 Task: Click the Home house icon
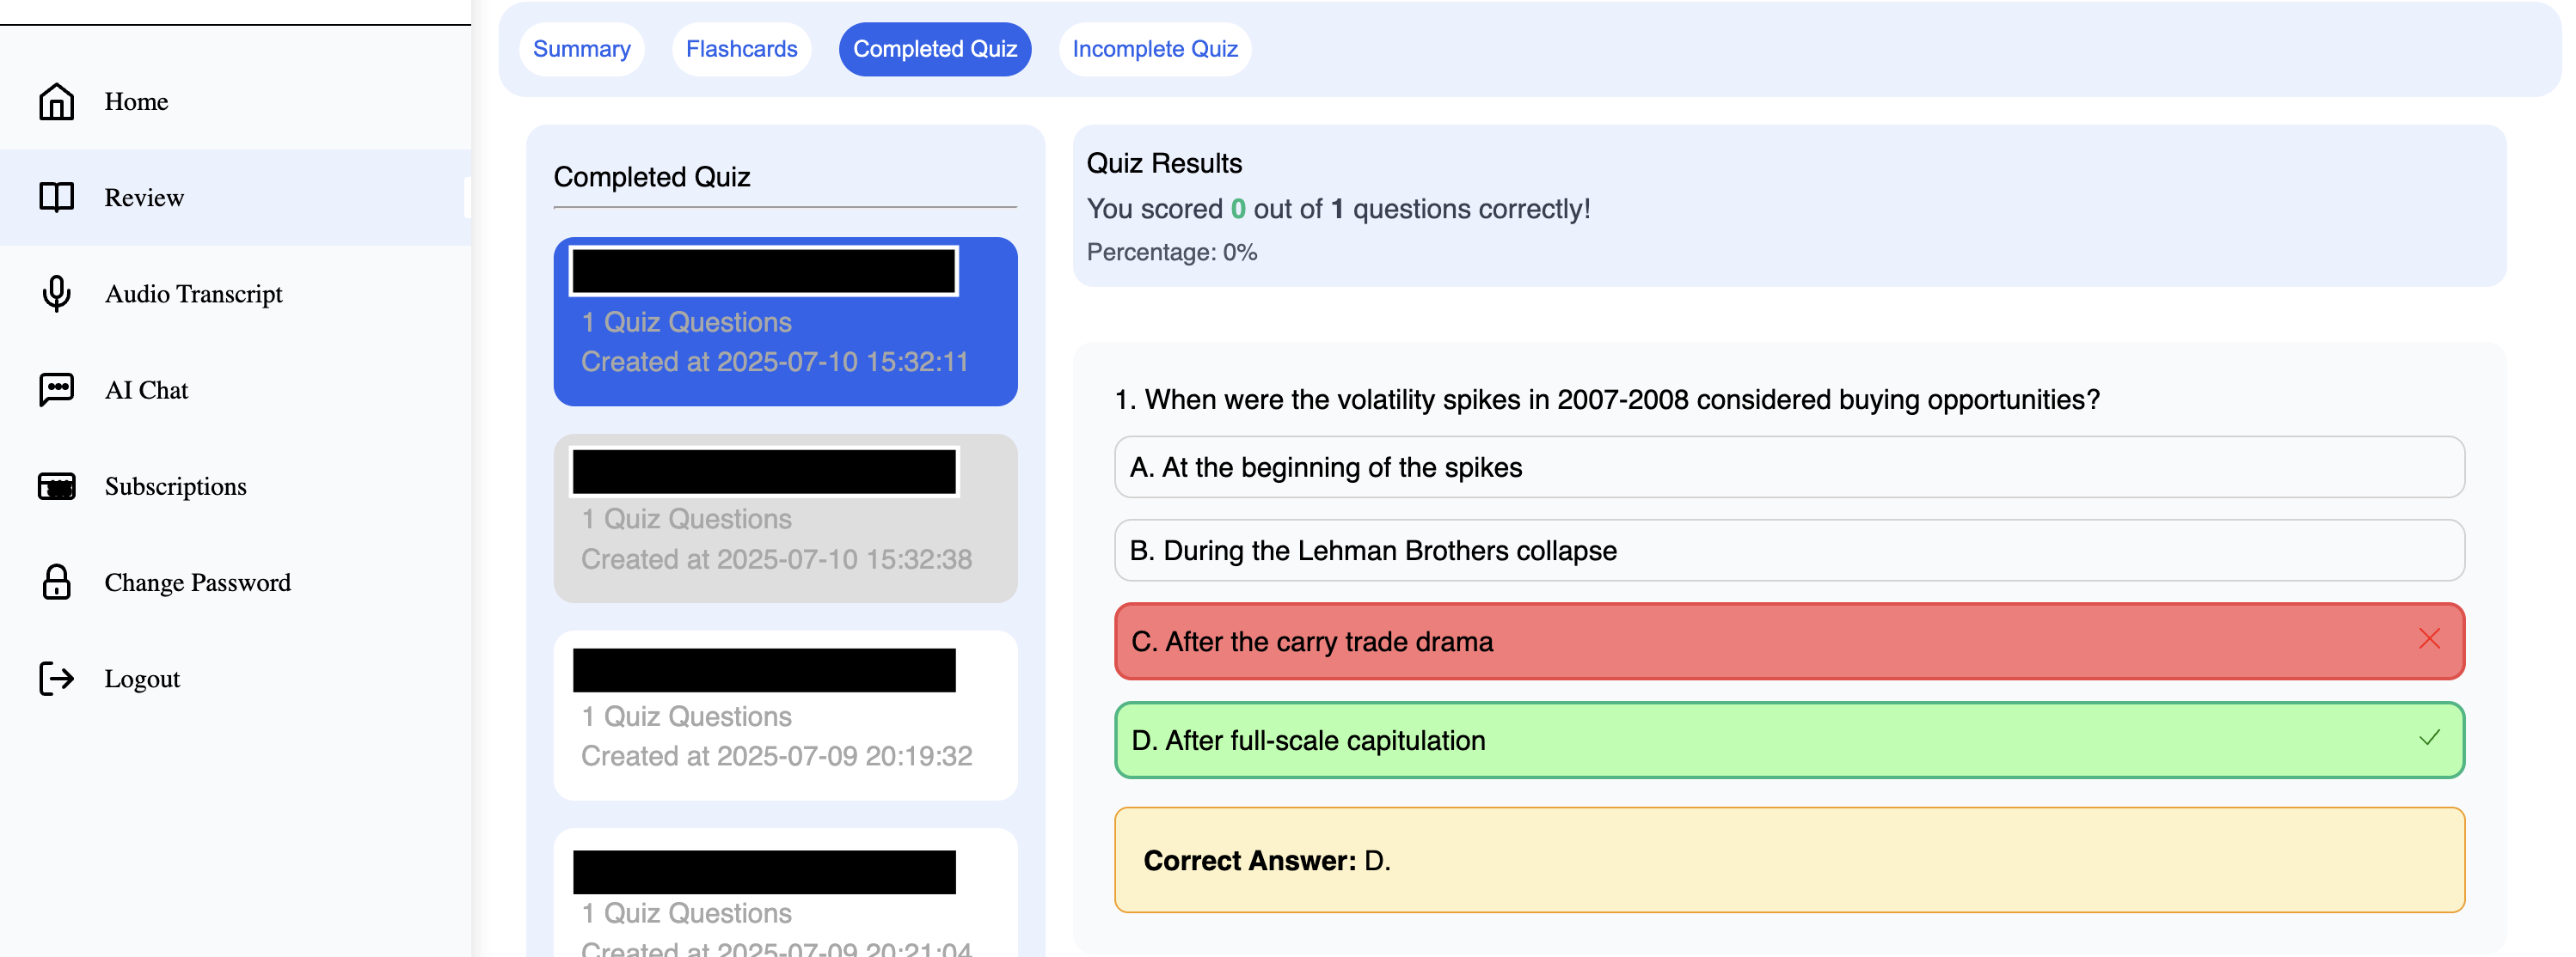(56, 101)
